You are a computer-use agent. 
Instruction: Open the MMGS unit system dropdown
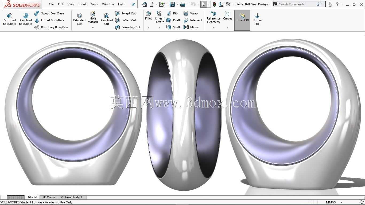coord(341,202)
